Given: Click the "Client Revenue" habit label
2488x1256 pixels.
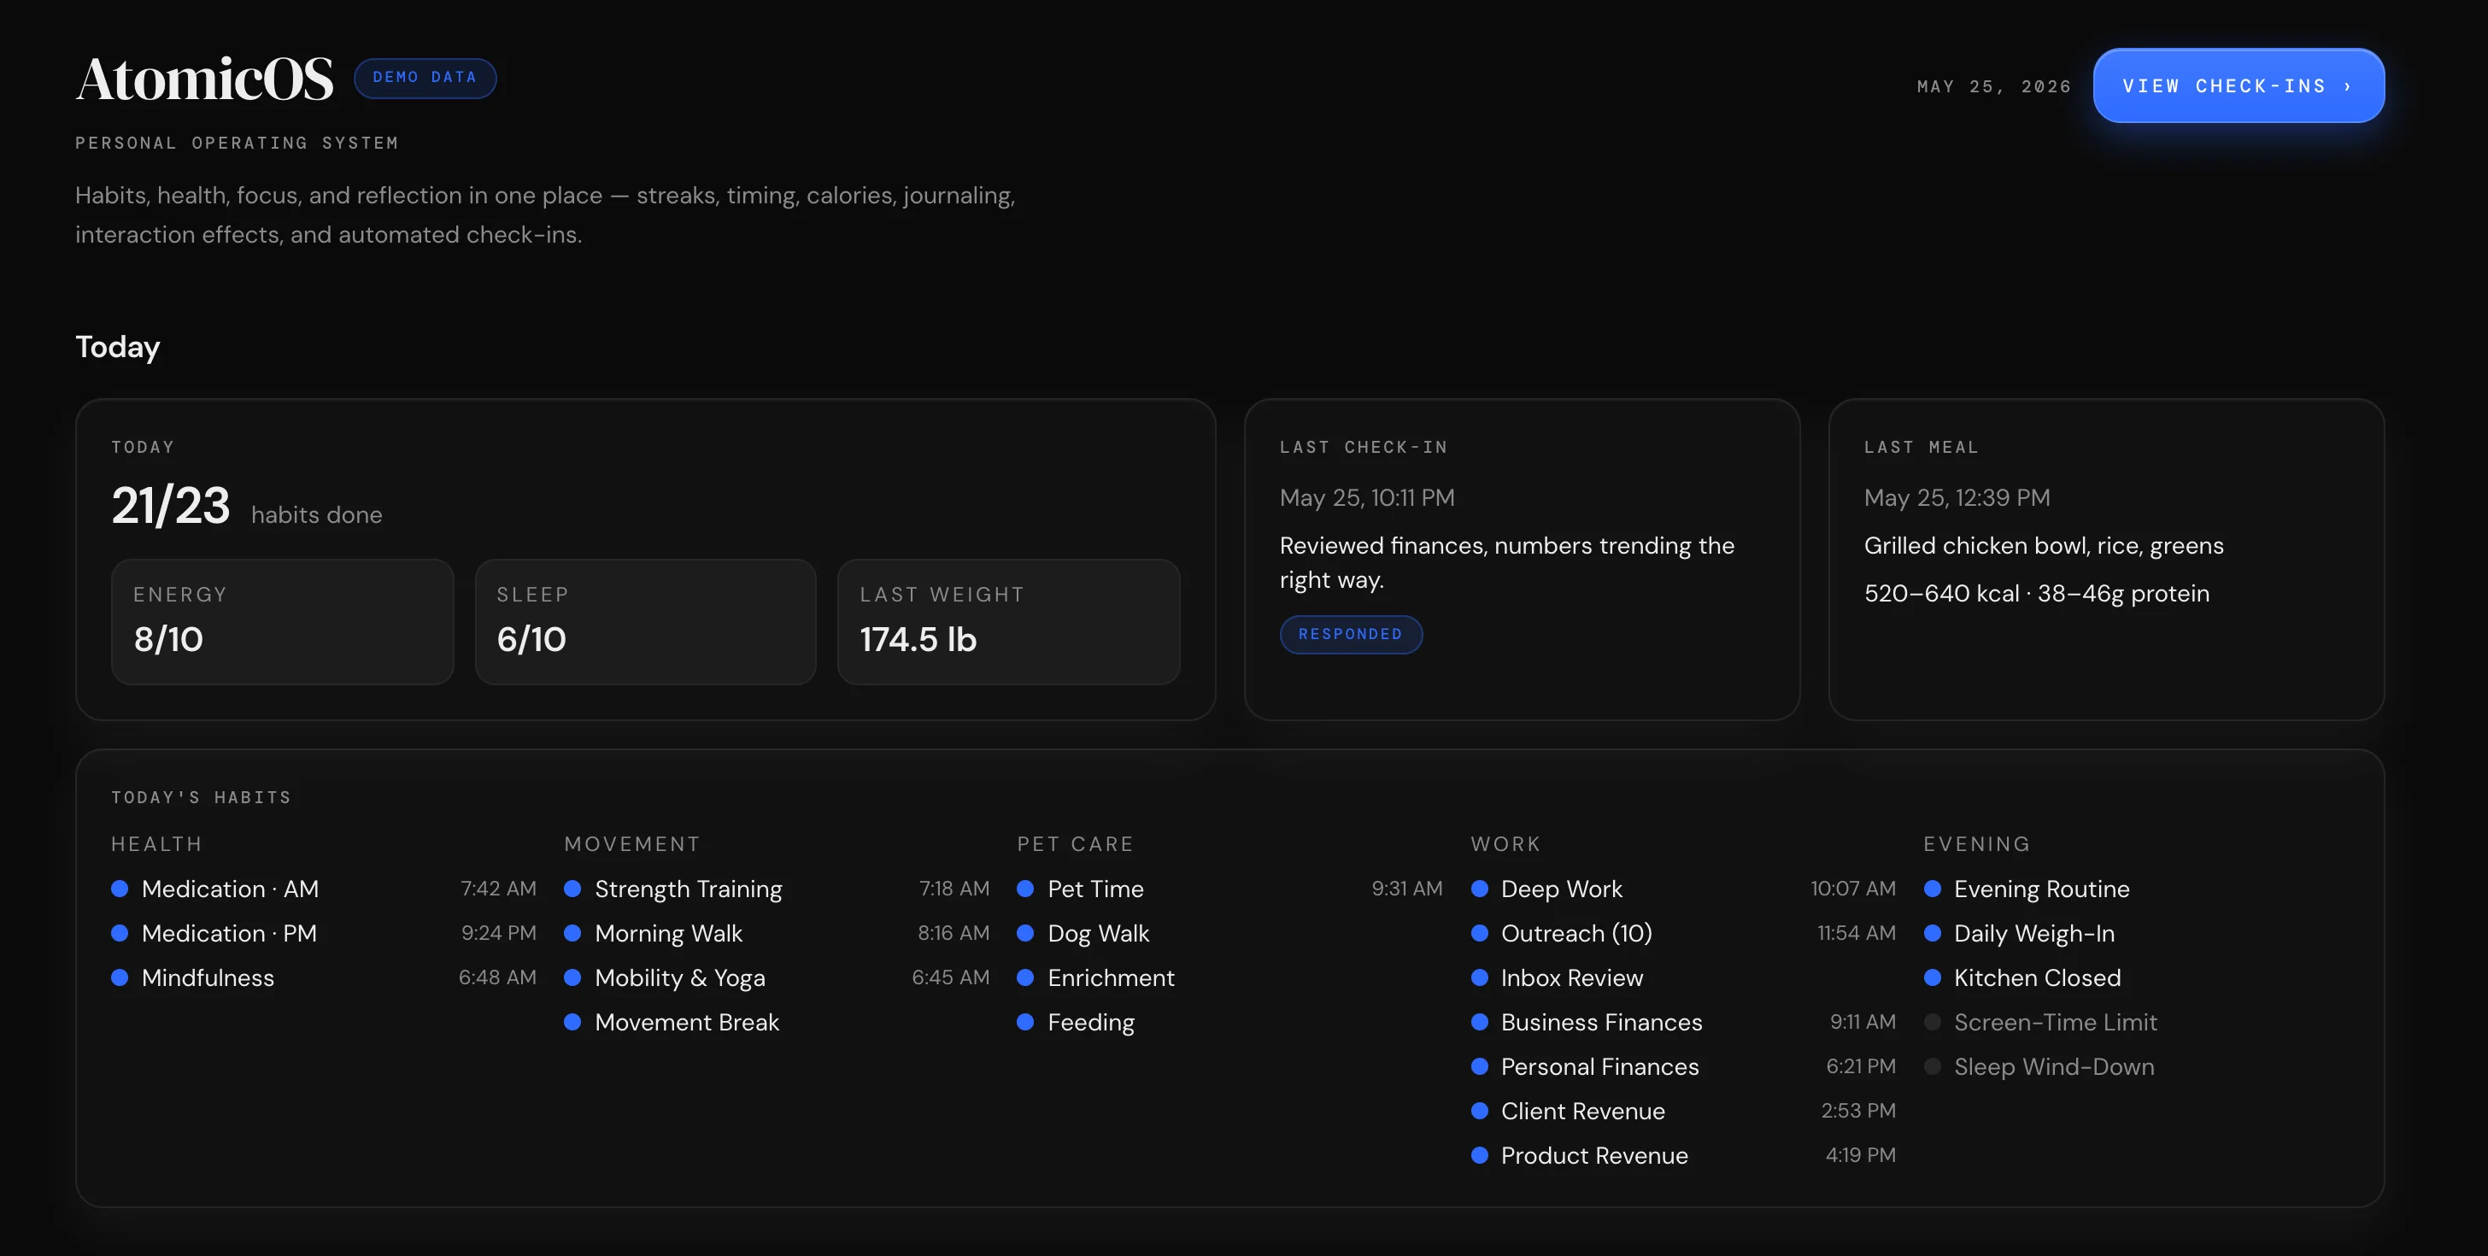Looking at the screenshot, I should click(1583, 1111).
